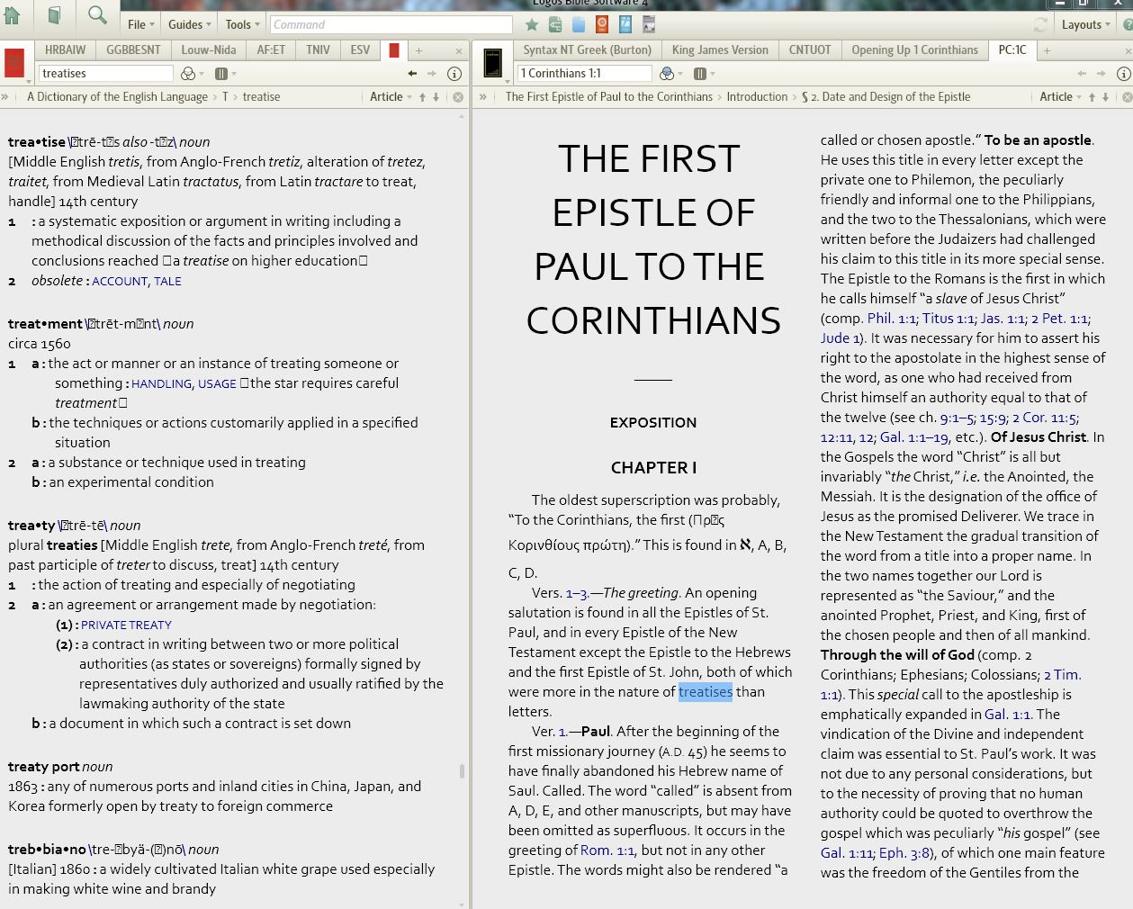1133x909 pixels.
Task: Open the Library
Action: 52,16
